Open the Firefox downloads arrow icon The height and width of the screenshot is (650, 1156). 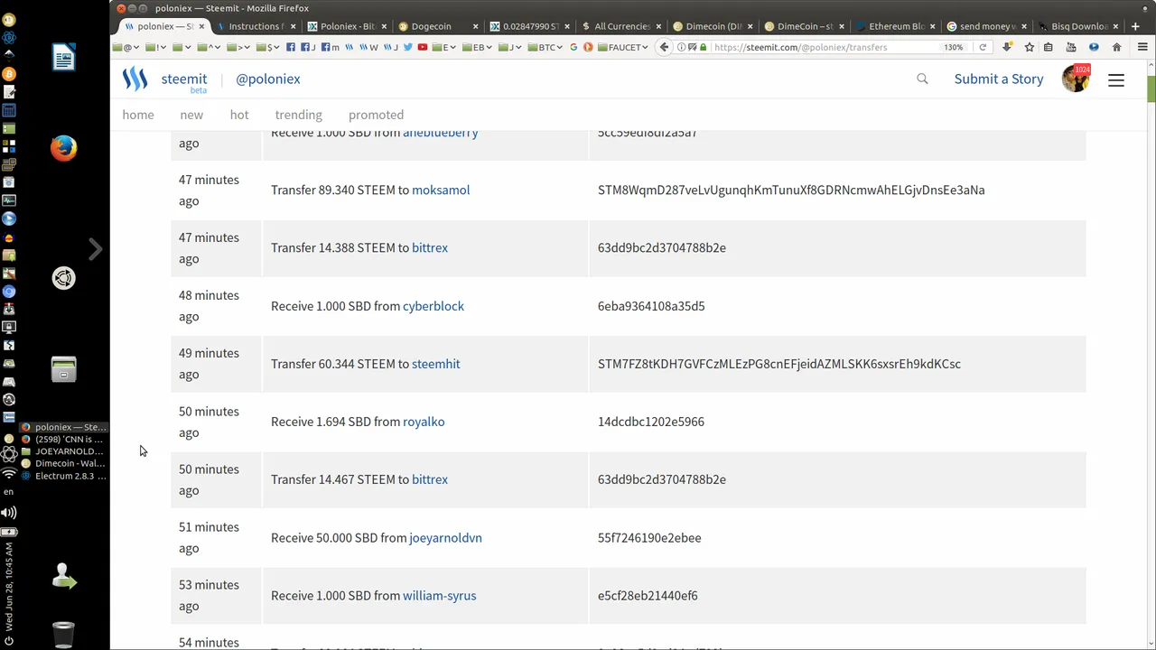[1007, 47]
